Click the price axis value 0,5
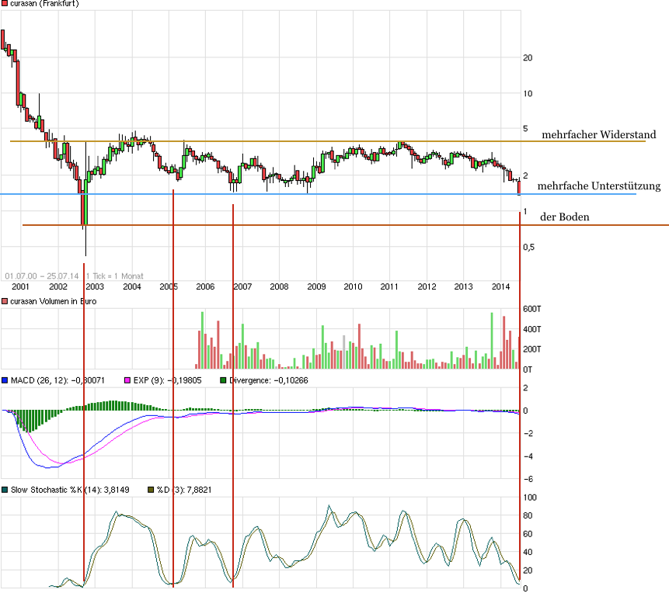669x593 pixels. coord(528,248)
